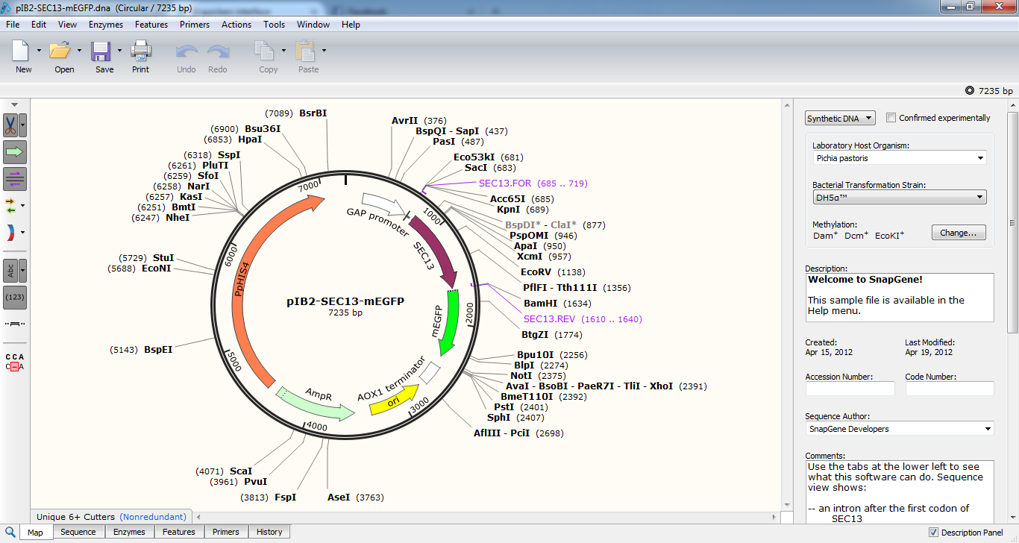This screenshot has width=1019, height=543.
Task: Select the yellow ori feature arrow
Action: click(395, 399)
